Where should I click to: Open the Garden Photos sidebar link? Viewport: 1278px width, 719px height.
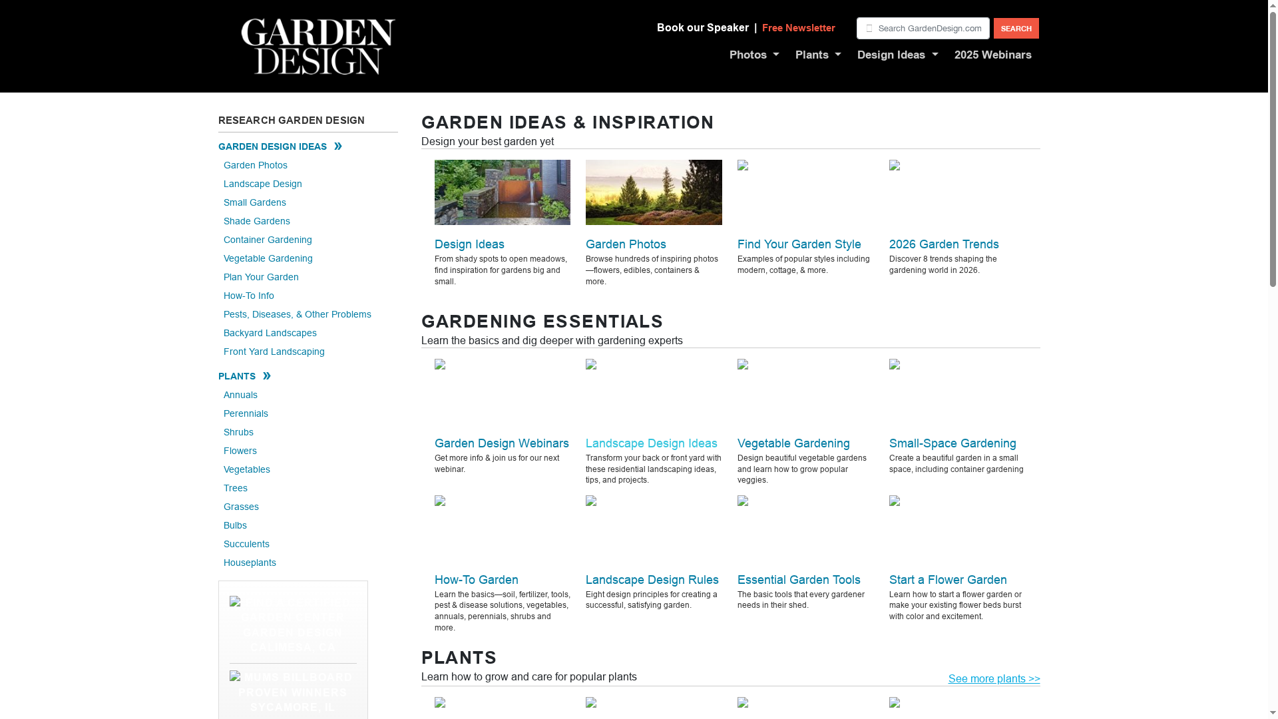coord(255,165)
